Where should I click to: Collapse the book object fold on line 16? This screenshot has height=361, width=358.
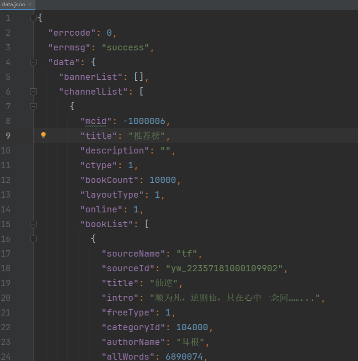[x=33, y=239]
